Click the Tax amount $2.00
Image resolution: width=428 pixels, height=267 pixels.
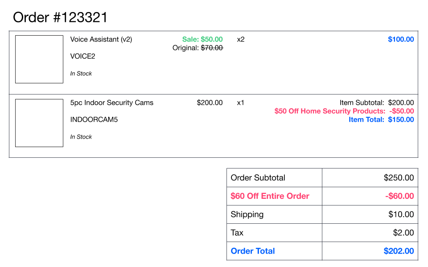[x=404, y=233]
